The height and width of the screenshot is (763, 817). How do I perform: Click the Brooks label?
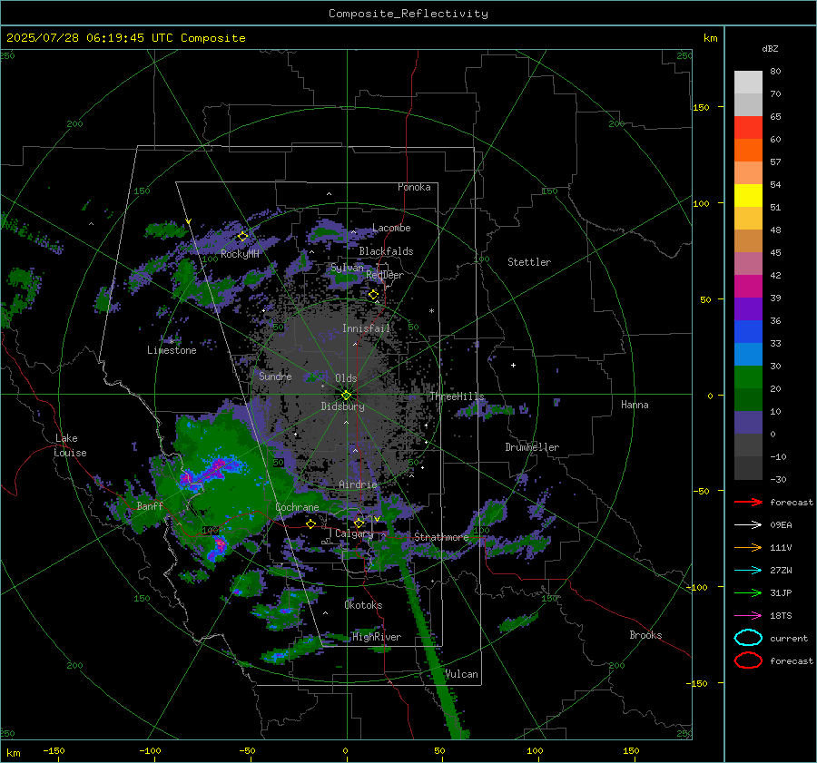click(x=645, y=635)
